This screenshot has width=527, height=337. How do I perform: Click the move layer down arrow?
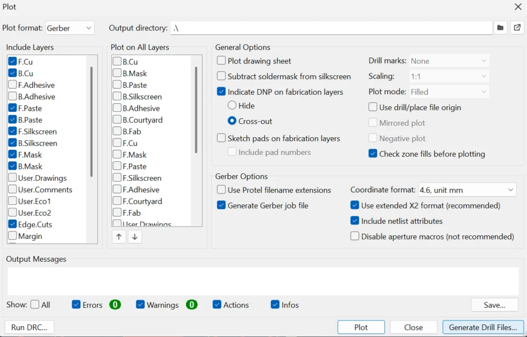[135, 237]
